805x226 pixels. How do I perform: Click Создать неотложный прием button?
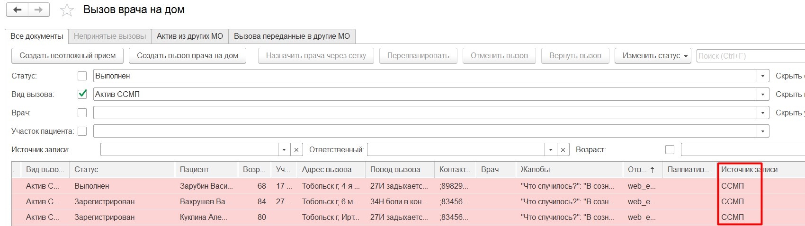tap(67, 56)
